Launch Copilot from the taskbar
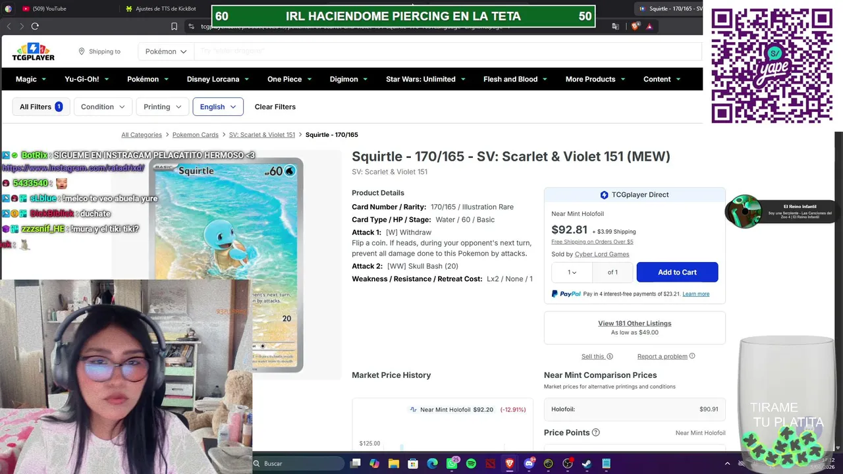 (375, 463)
